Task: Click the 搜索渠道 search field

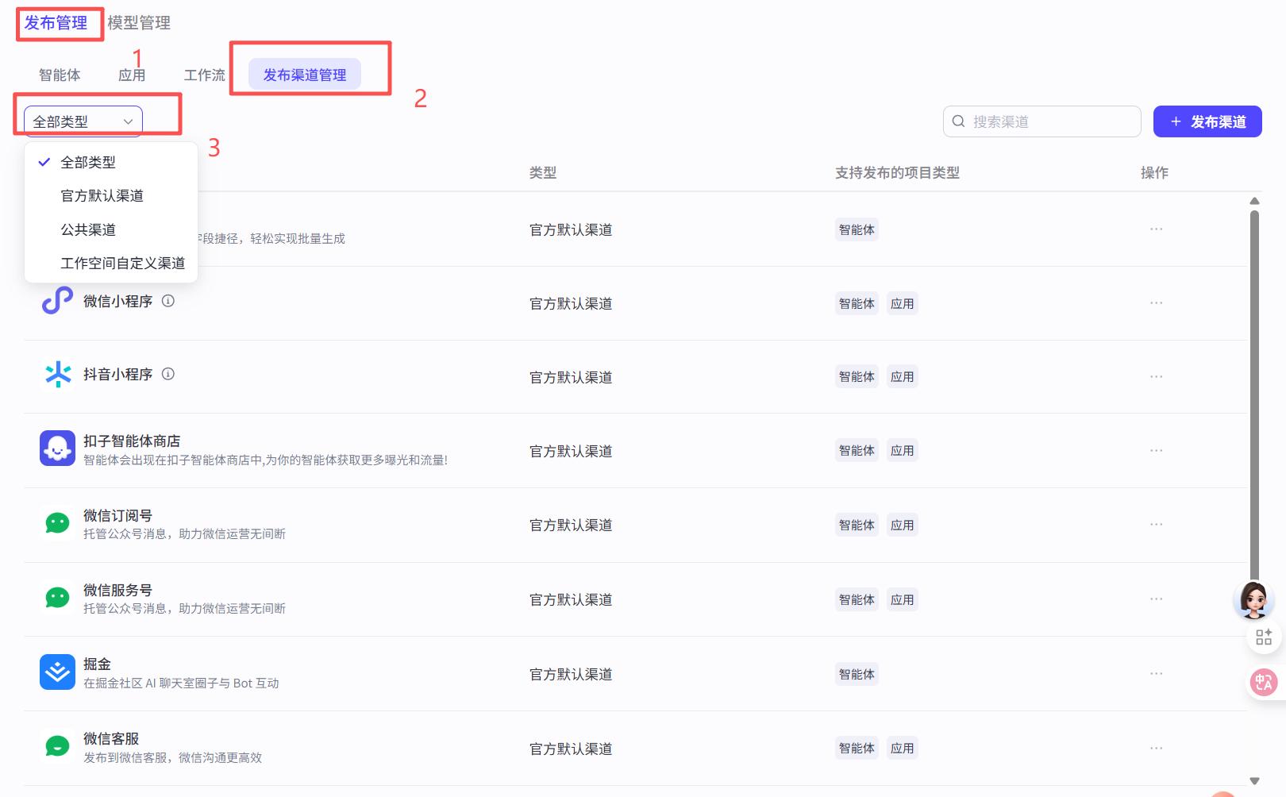Action: pos(1041,121)
